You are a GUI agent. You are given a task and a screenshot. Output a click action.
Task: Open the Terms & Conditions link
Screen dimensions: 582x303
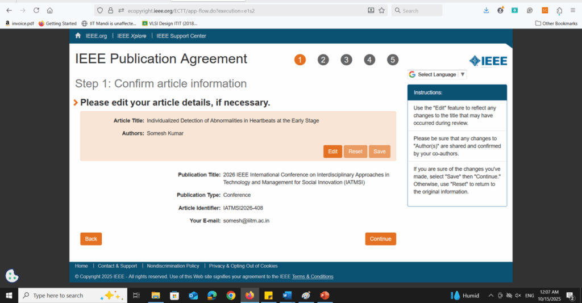[x=313, y=276]
